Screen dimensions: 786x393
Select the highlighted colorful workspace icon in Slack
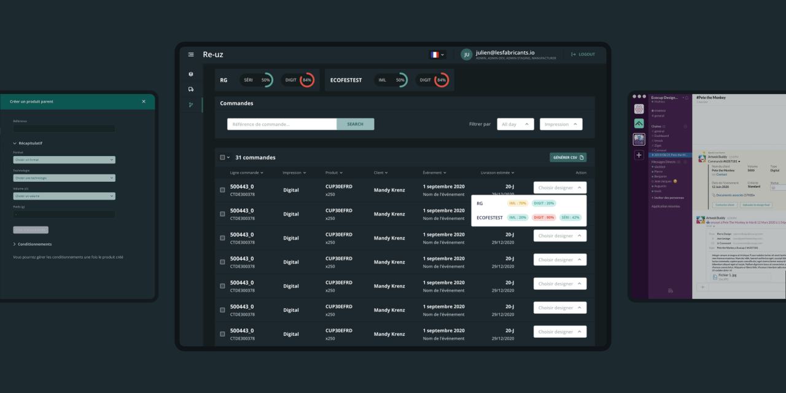click(x=639, y=139)
